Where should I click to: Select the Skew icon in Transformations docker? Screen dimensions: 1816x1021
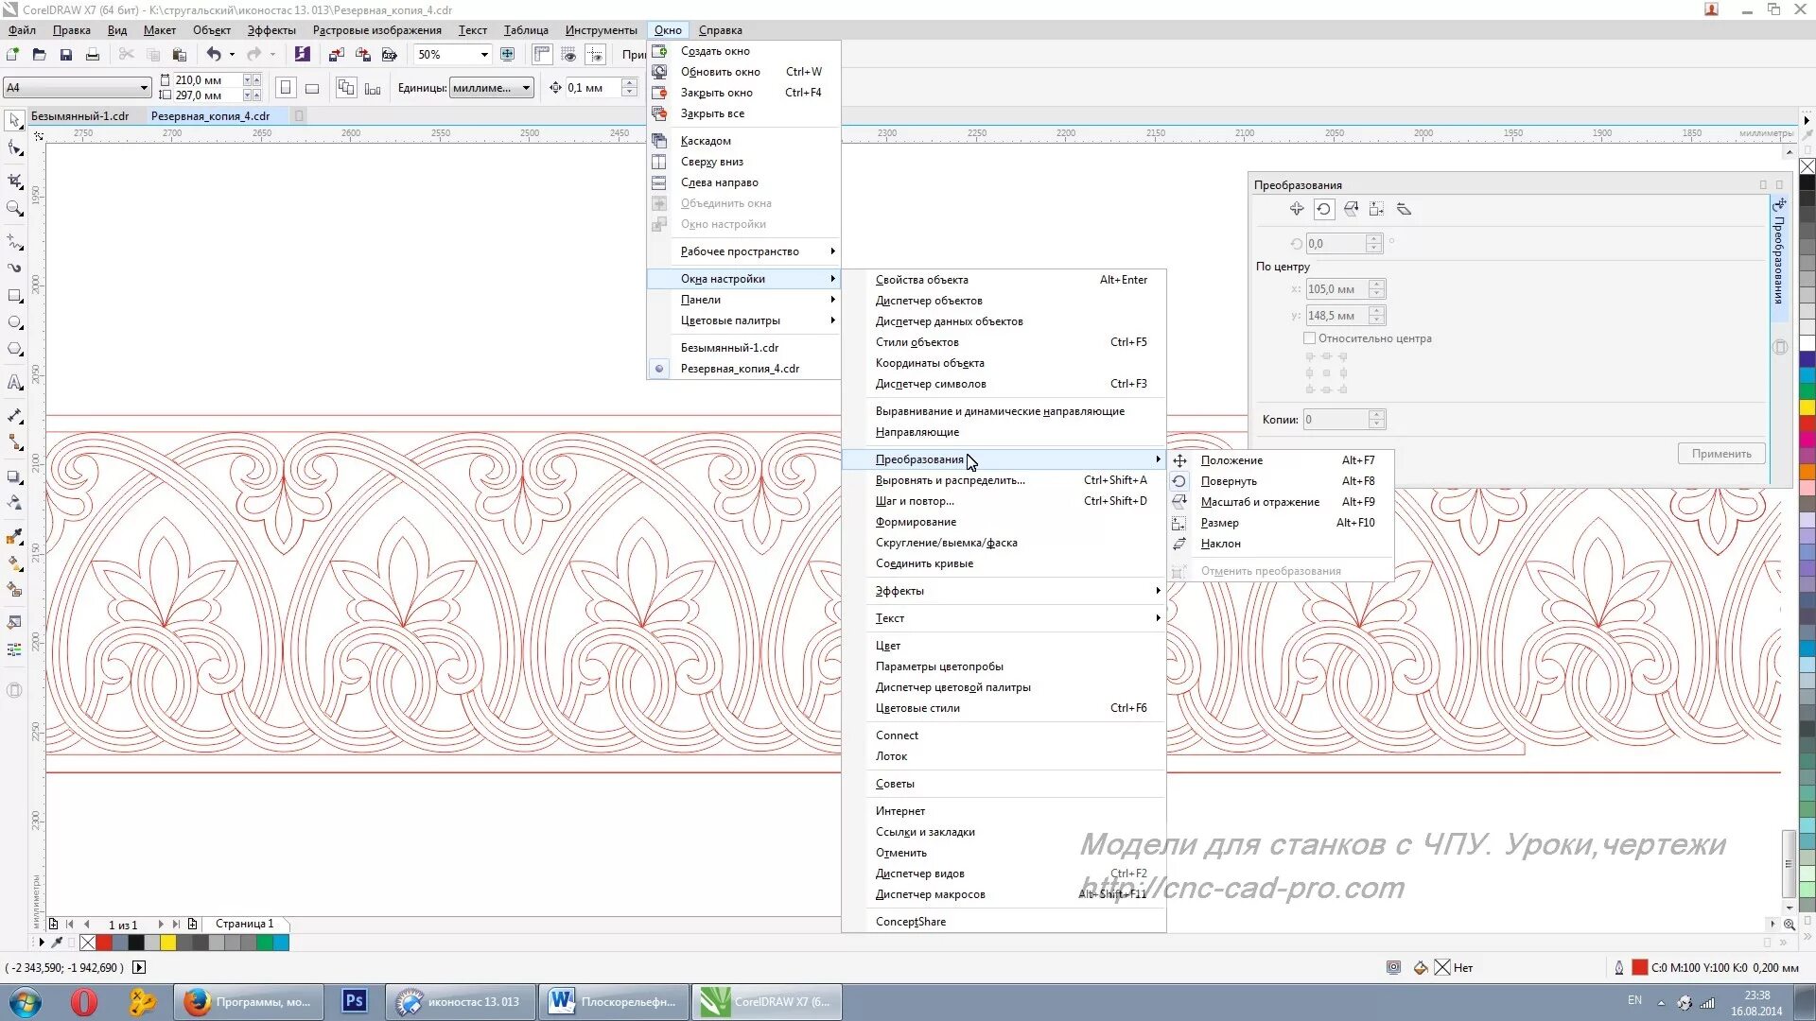(x=1404, y=210)
